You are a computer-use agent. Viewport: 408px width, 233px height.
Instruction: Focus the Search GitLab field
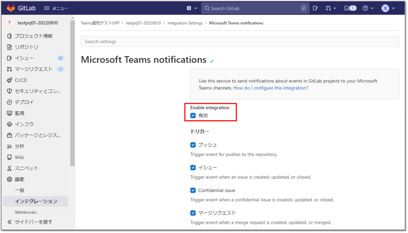255,8
